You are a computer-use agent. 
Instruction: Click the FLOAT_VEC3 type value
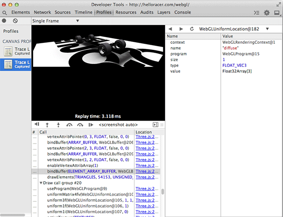(234, 65)
